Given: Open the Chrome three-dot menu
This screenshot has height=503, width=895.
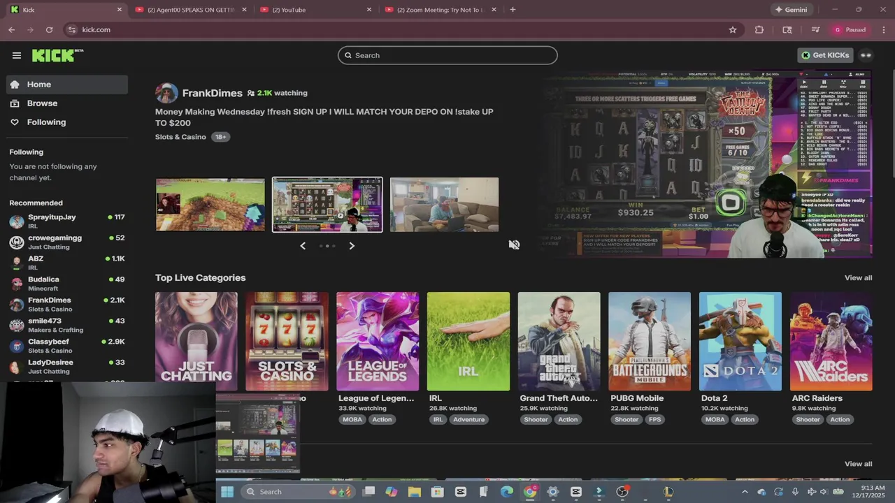Looking at the screenshot, I should [x=884, y=30].
